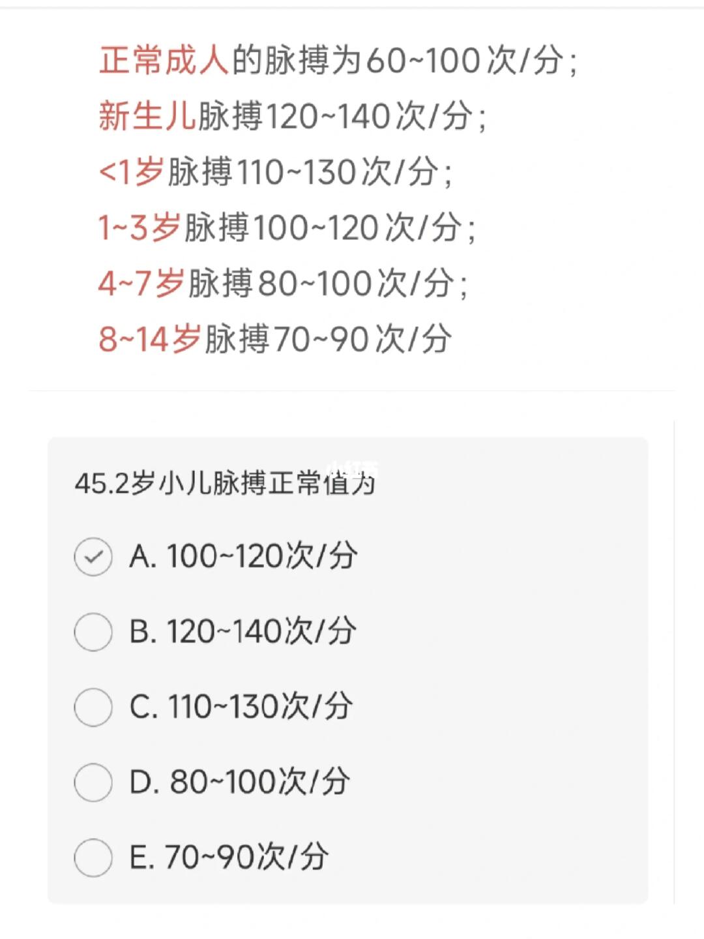Viewport: 704px width, 939px height.
Task: Choose answer text 120~140次/分
Action: click(261, 631)
